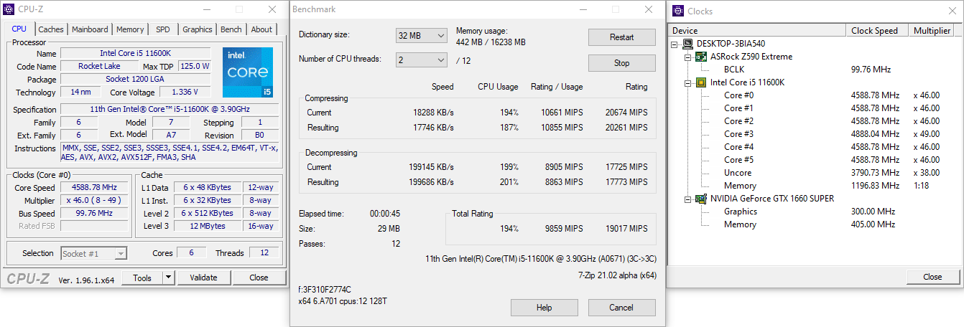Click the Intel Core i5 11600K chip icon

click(702, 82)
